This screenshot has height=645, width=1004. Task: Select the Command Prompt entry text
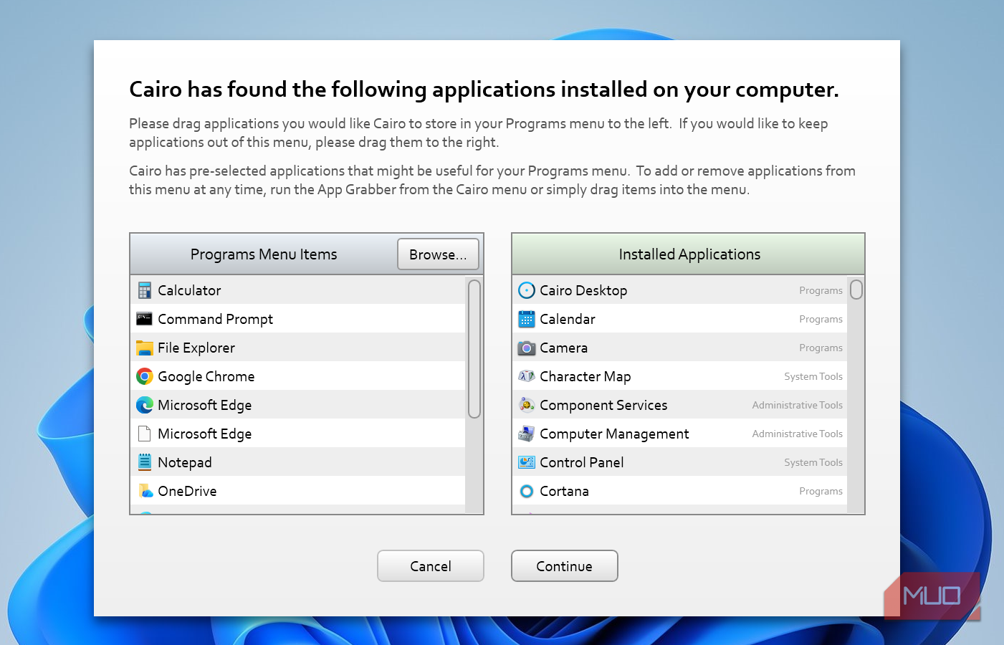click(x=216, y=319)
